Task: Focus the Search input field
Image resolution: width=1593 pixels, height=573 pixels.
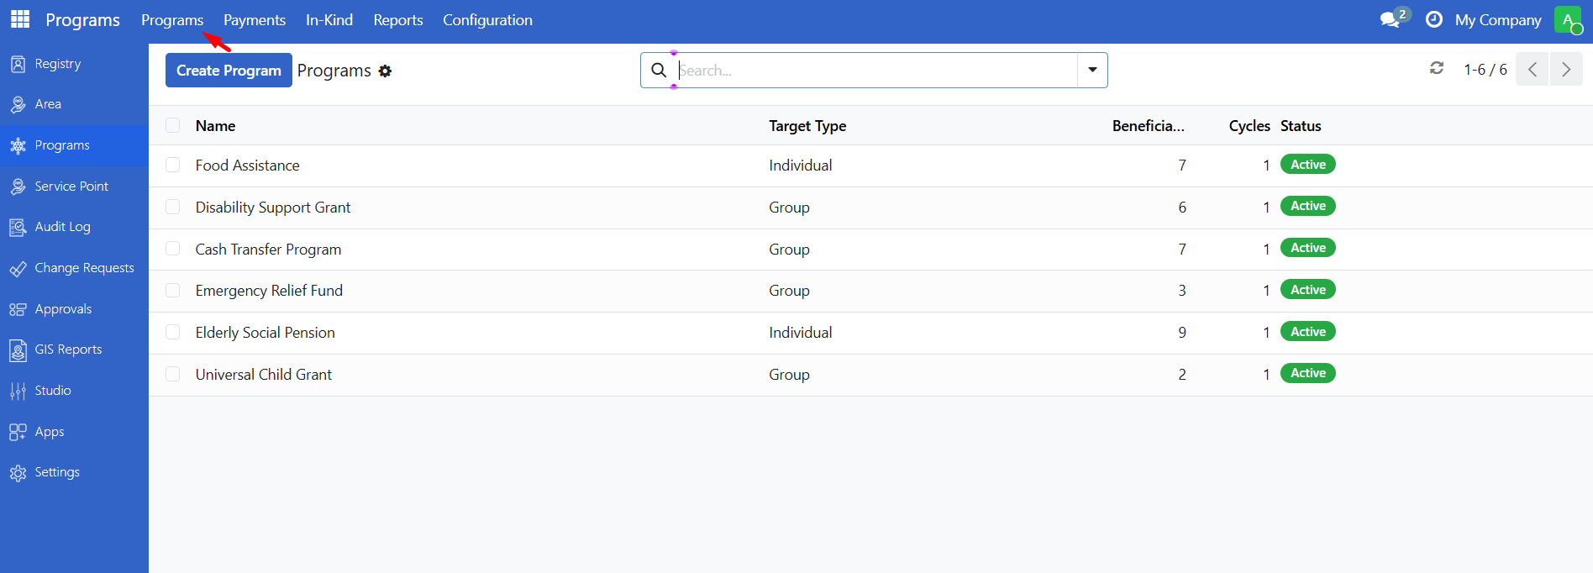Action: tap(874, 71)
